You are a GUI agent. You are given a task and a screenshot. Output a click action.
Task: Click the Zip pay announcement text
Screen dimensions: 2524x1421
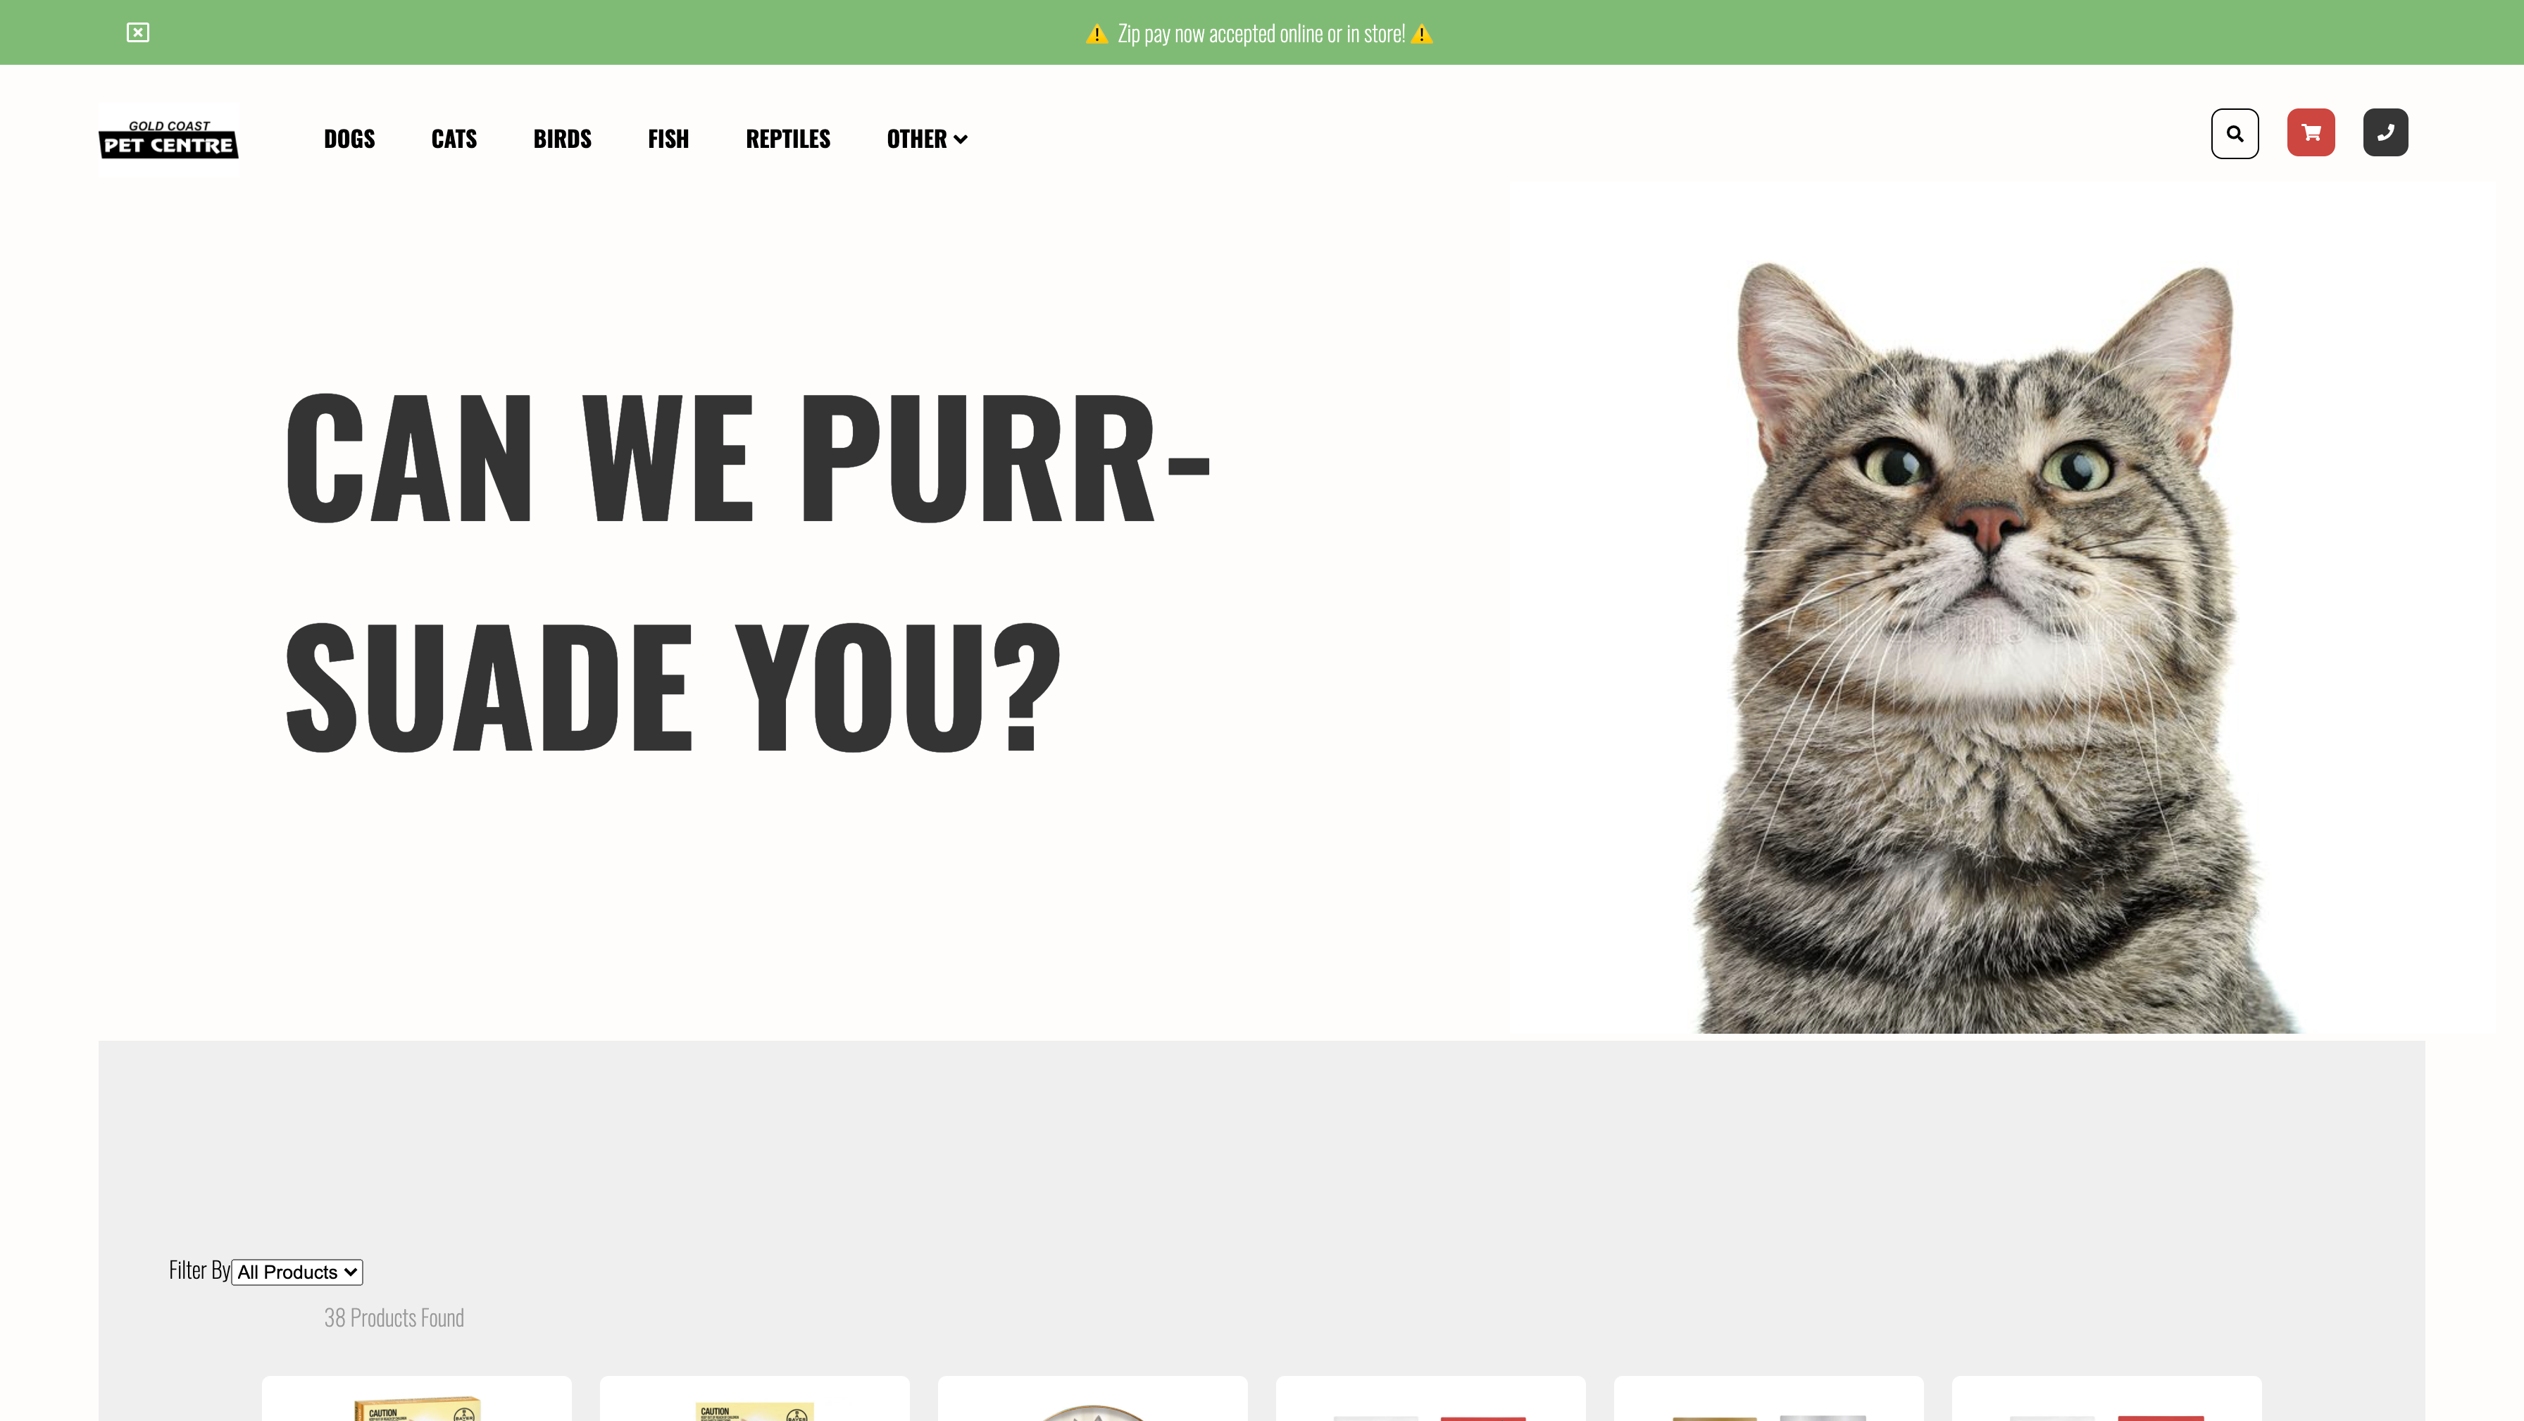tap(1261, 35)
